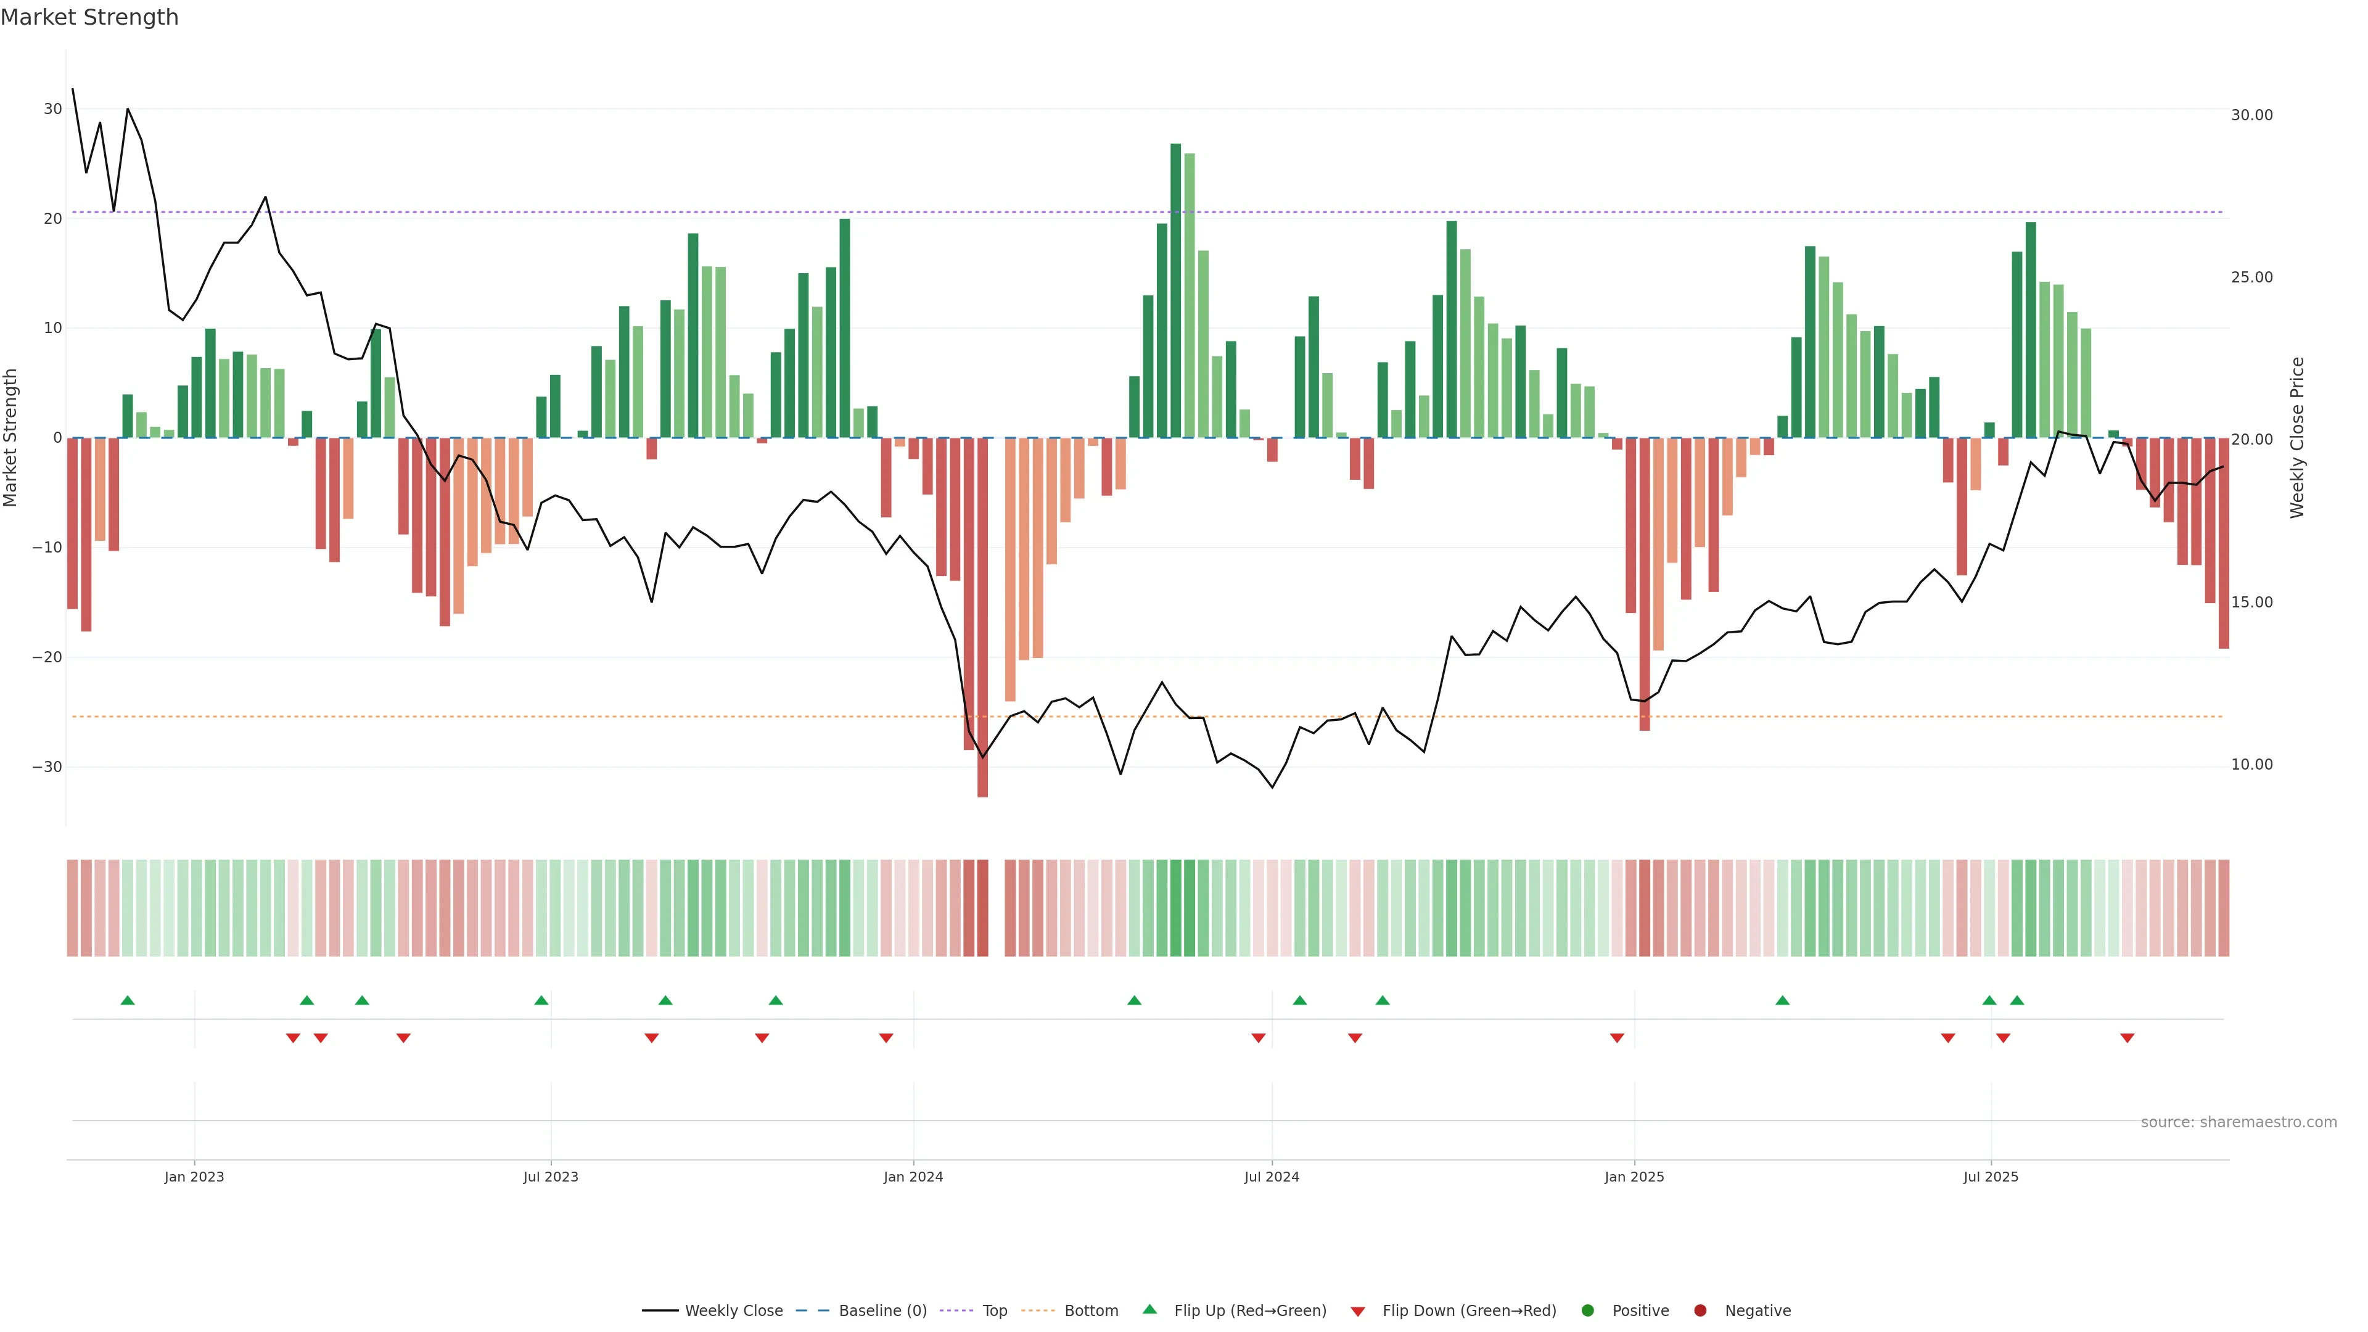Click Flip Down red triangle legend icon
2368x1332 pixels.
tap(1358, 1311)
